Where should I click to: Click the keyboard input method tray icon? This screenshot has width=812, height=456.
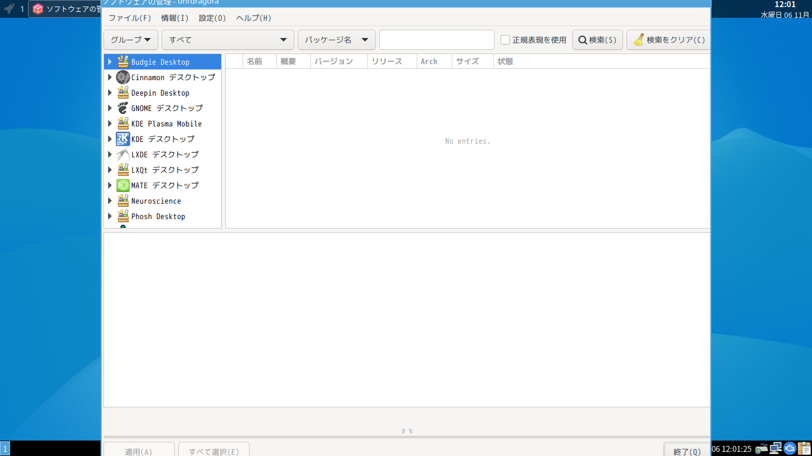coord(761,449)
